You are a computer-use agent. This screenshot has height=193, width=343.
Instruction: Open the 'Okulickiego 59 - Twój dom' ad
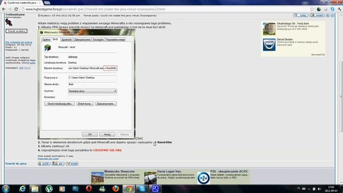coord(293,24)
